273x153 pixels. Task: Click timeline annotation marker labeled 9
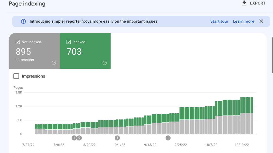coord(79,138)
